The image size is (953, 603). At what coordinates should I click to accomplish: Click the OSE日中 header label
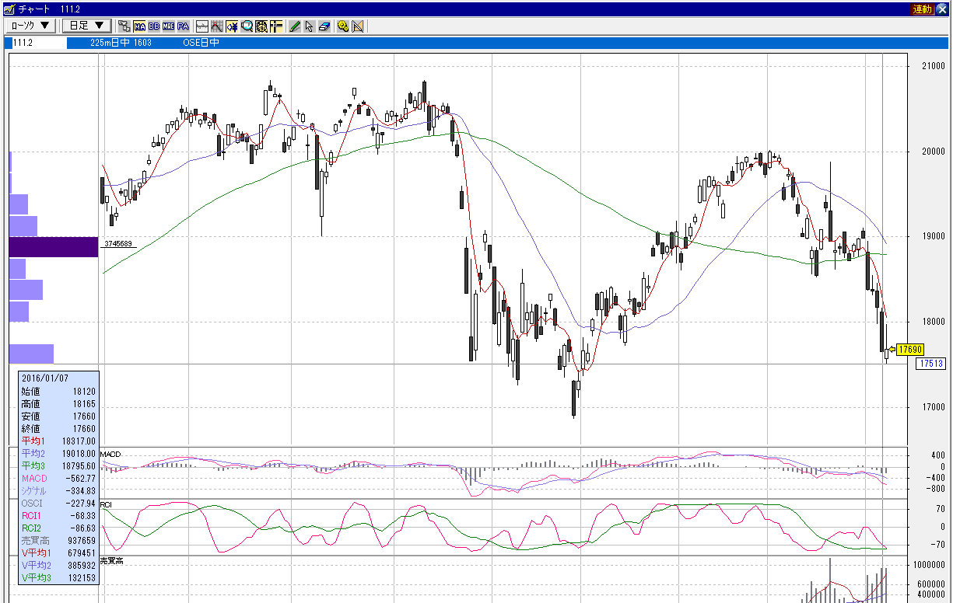pyautogui.click(x=201, y=43)
